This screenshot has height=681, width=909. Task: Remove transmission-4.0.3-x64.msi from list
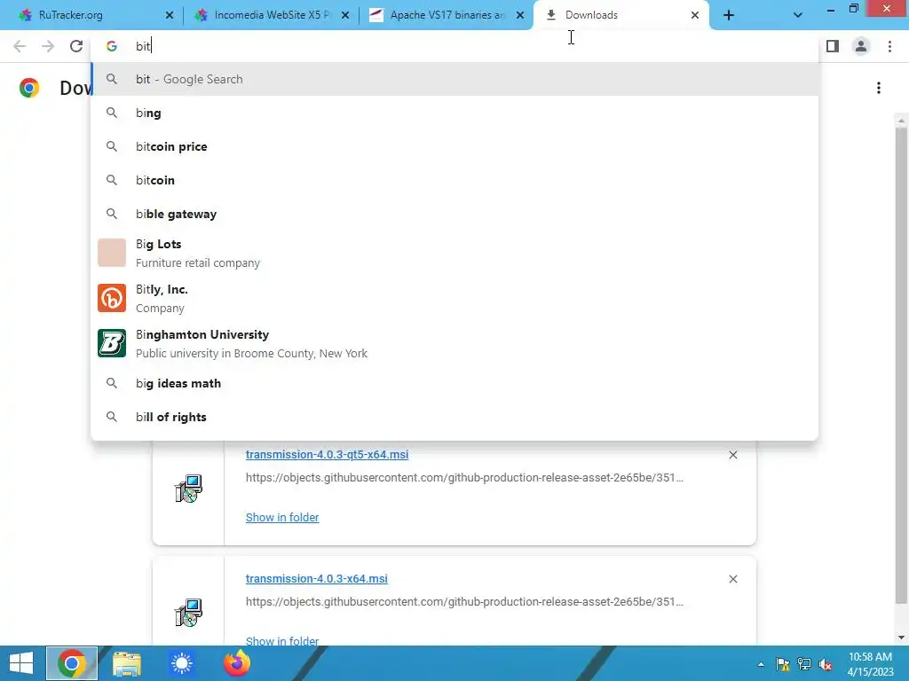pyautogui.click(x=732, y=579)
